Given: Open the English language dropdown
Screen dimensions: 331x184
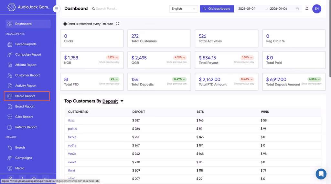Looking at the screenshot, I should (x=183, y=9).
